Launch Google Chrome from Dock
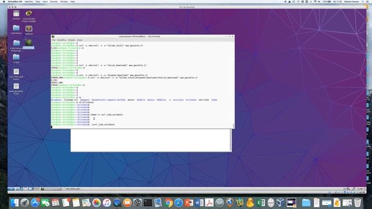This screenshot has width=372, height=209. [x=168, y=203]
